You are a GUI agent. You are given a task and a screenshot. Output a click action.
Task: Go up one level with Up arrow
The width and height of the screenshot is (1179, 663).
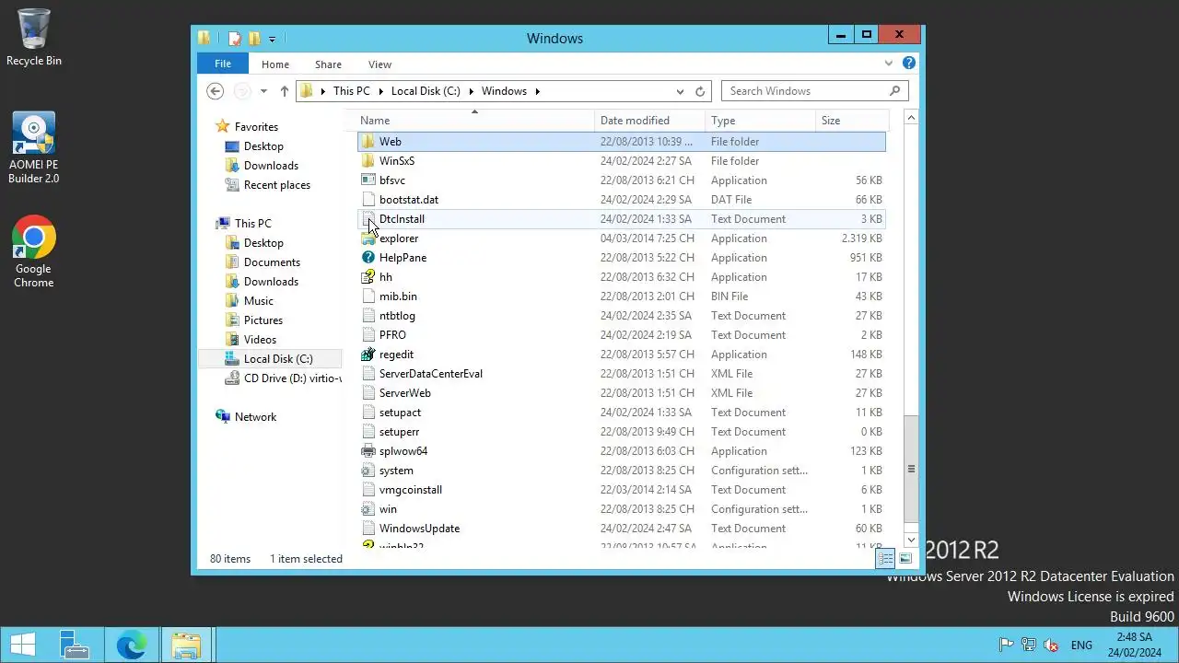[284, 91]
